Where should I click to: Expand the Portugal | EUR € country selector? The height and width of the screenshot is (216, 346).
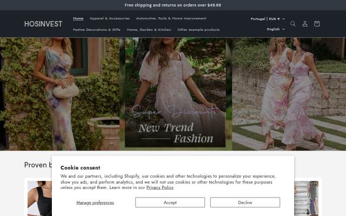[x=268, y=19]
